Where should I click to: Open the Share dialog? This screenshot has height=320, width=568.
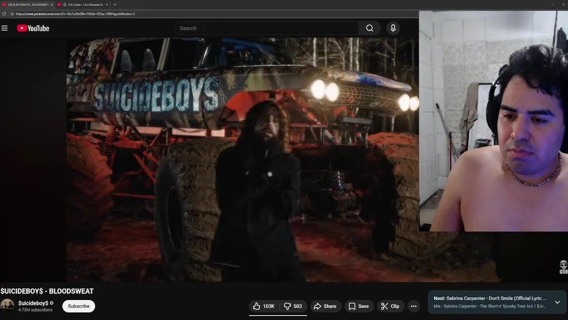point(325,306)
